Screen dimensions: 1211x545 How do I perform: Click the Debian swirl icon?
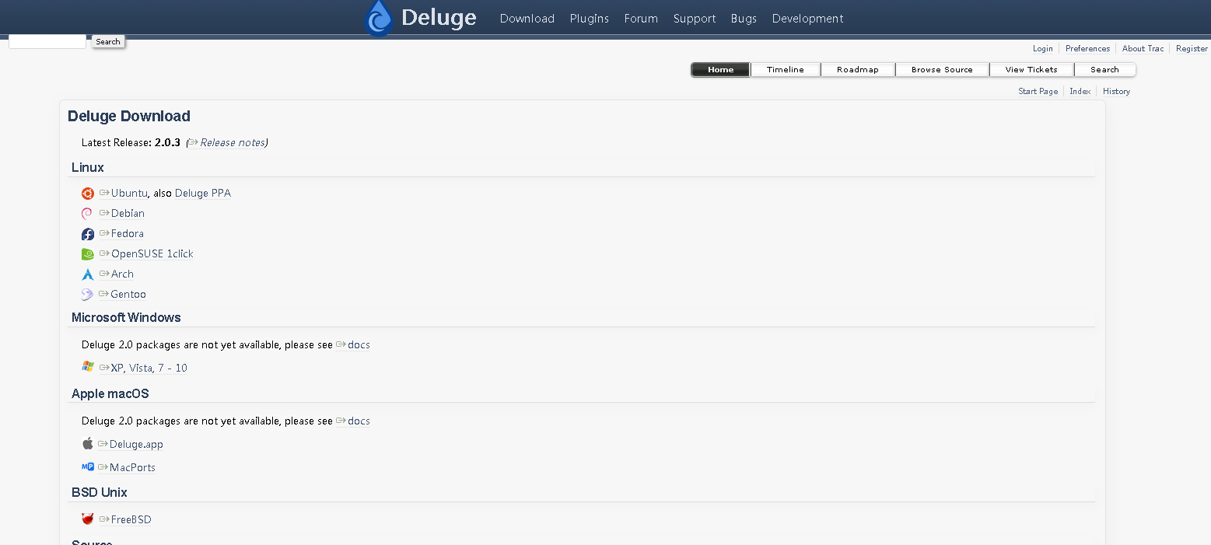[x=87, y=214]
